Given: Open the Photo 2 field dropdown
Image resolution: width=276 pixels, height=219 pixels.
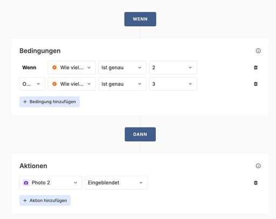Looking at the screenshot, I should pos(51,183).
